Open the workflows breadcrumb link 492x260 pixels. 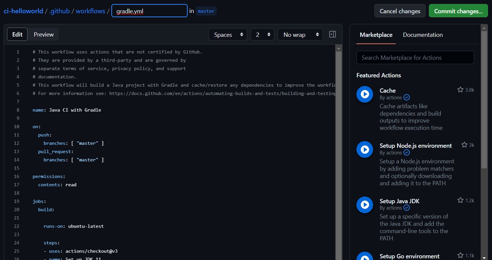[90, 11]
